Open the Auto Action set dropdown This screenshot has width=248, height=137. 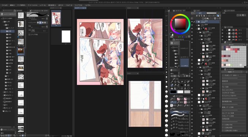pos(232,72)
